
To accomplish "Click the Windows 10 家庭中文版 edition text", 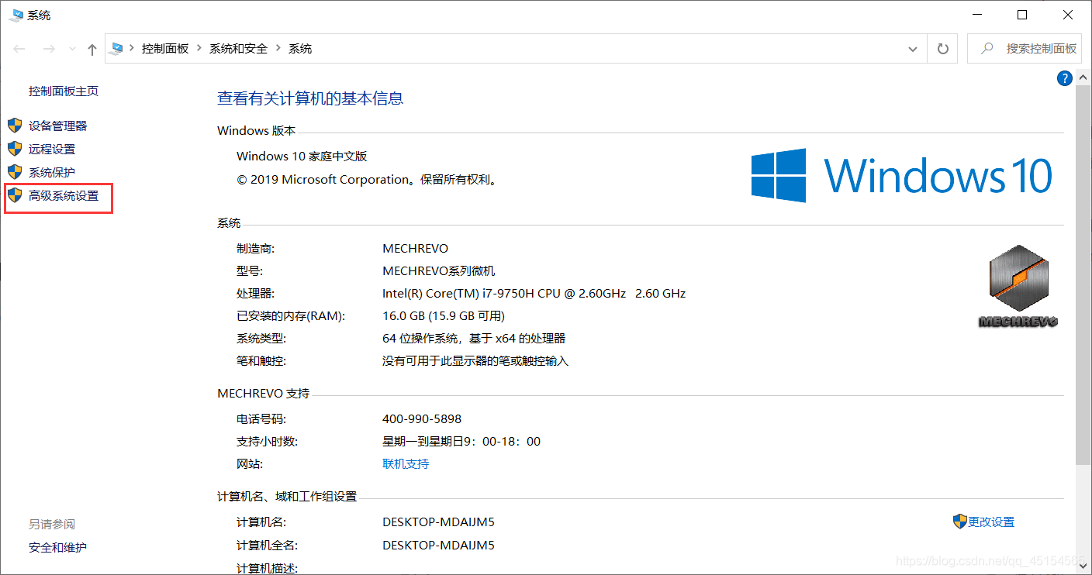I will pyautogui.click(x=302, y=156).
